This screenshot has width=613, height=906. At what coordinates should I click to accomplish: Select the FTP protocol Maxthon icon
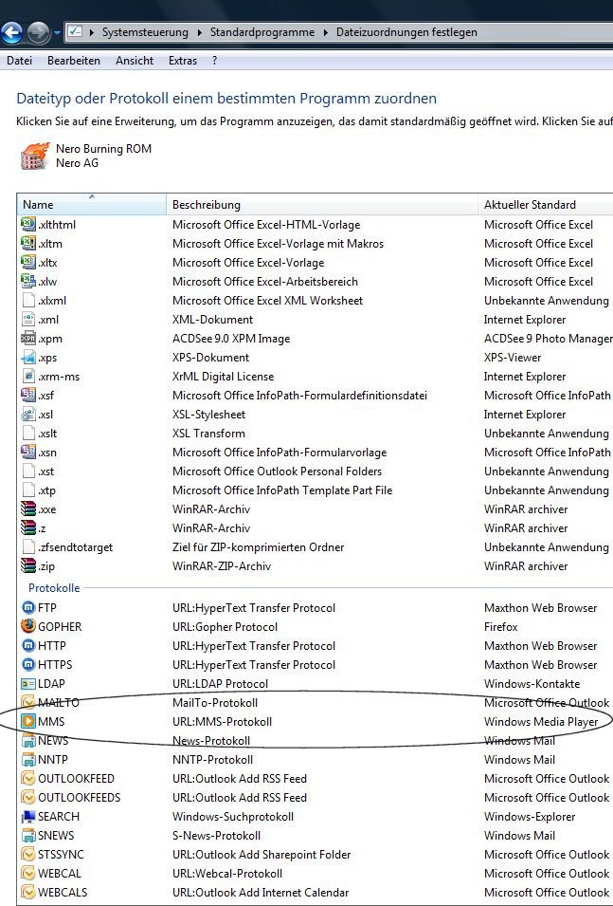pyautogui.click(x=28, y=608)
